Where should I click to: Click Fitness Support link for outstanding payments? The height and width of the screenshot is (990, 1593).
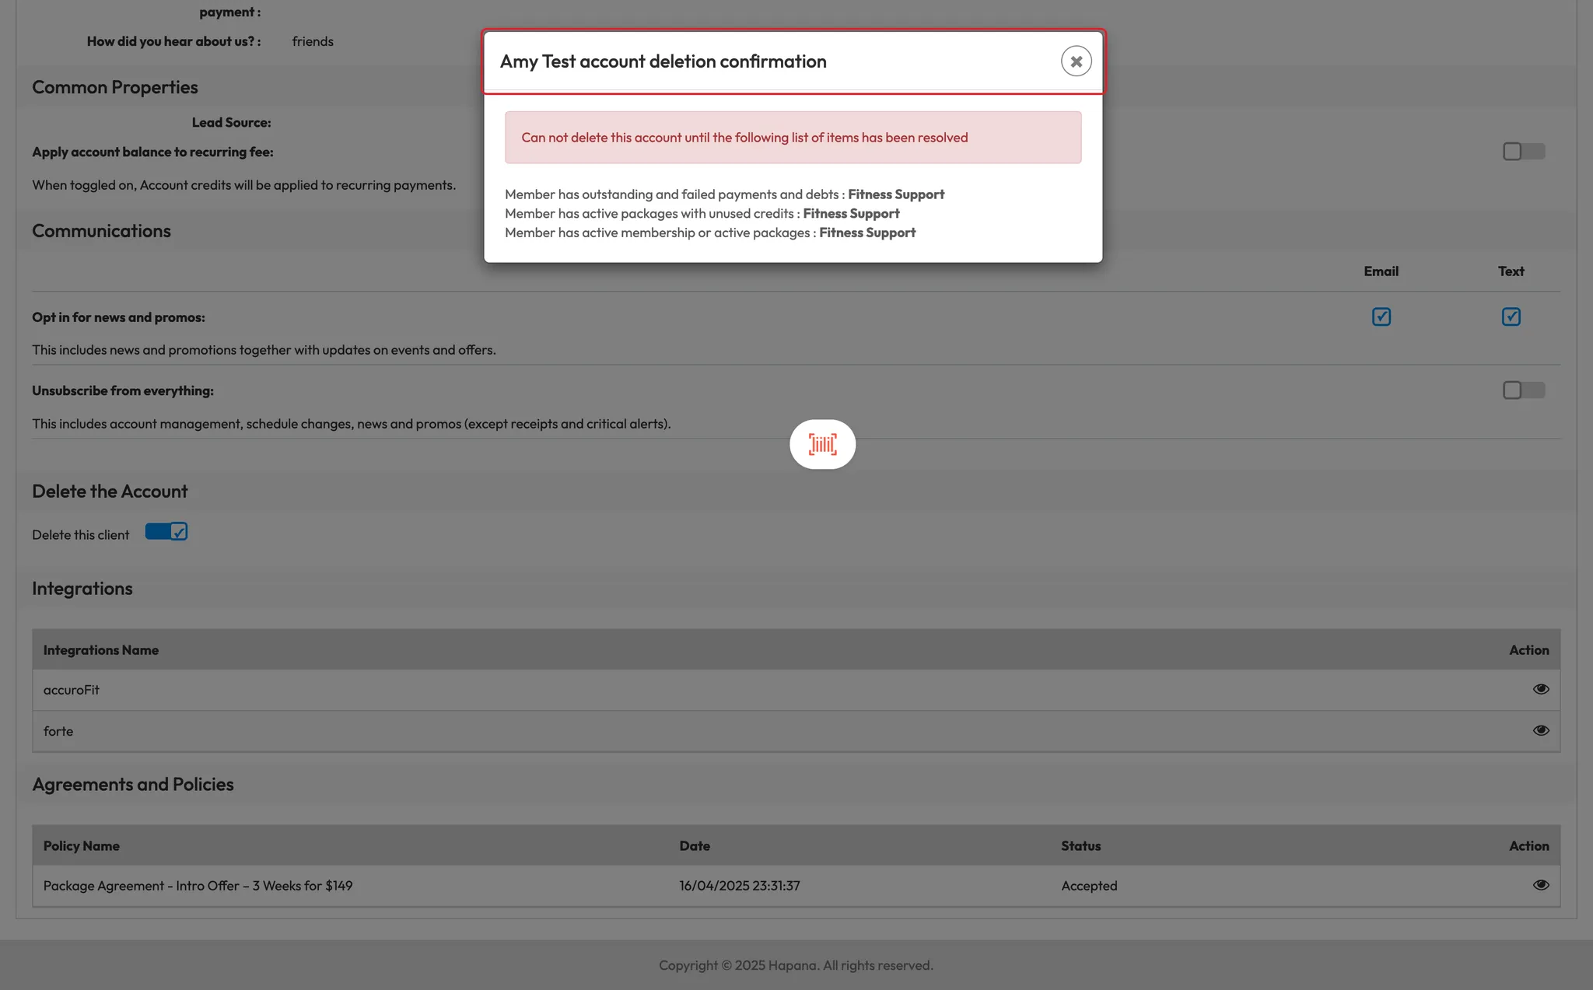896,194
